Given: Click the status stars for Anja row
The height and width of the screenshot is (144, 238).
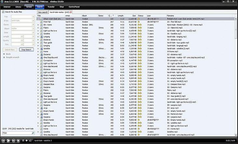Looking at the screenshot, I should click(x=140, y=108).
